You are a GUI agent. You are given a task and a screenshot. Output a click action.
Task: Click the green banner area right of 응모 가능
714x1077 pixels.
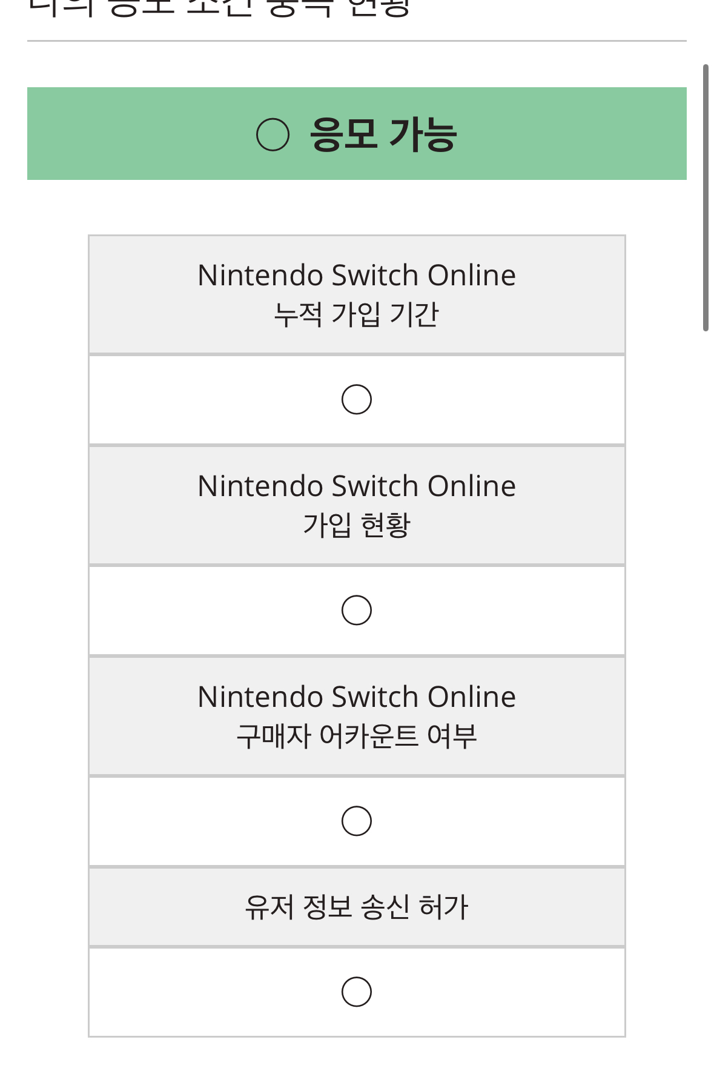pos(575,134)
